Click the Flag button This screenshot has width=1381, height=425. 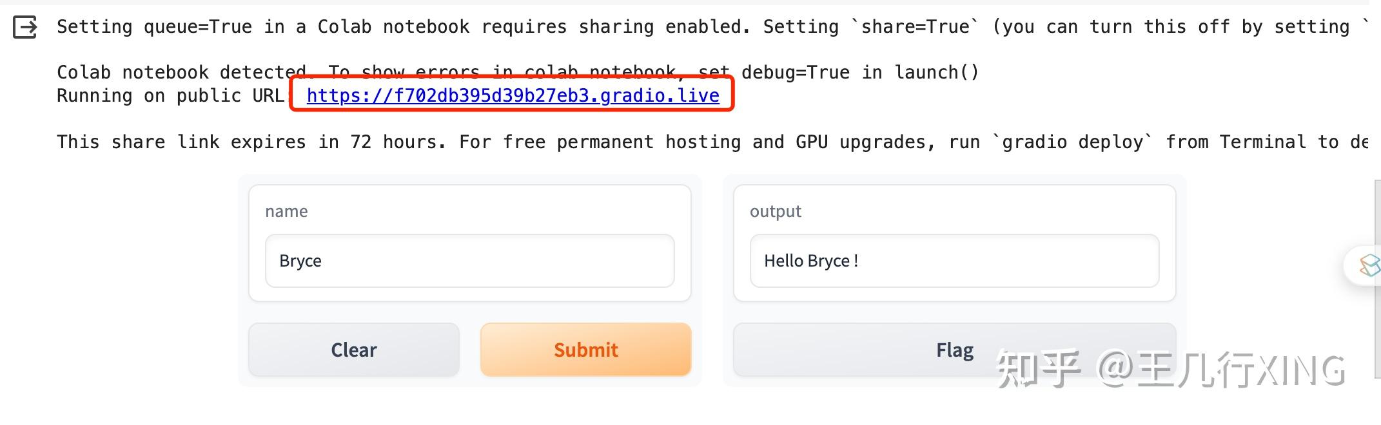pos(954,350)
